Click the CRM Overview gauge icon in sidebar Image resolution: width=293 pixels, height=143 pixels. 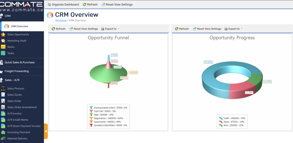click(7, 26)
